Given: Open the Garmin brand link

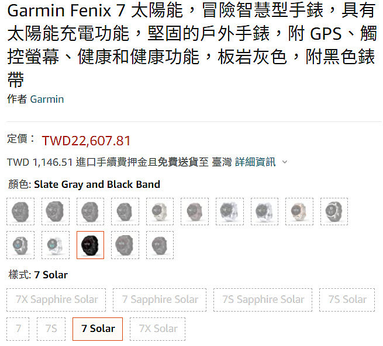Looking at the screenshot, I should [x=47, y=99].
